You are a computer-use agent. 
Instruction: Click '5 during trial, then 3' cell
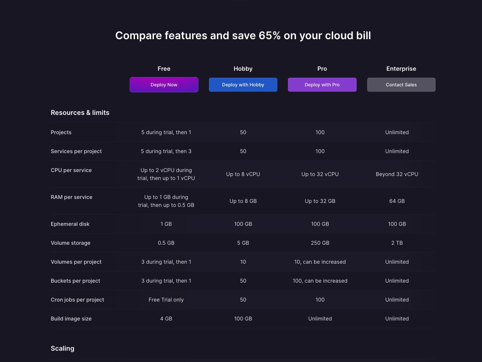click(166, 151)
